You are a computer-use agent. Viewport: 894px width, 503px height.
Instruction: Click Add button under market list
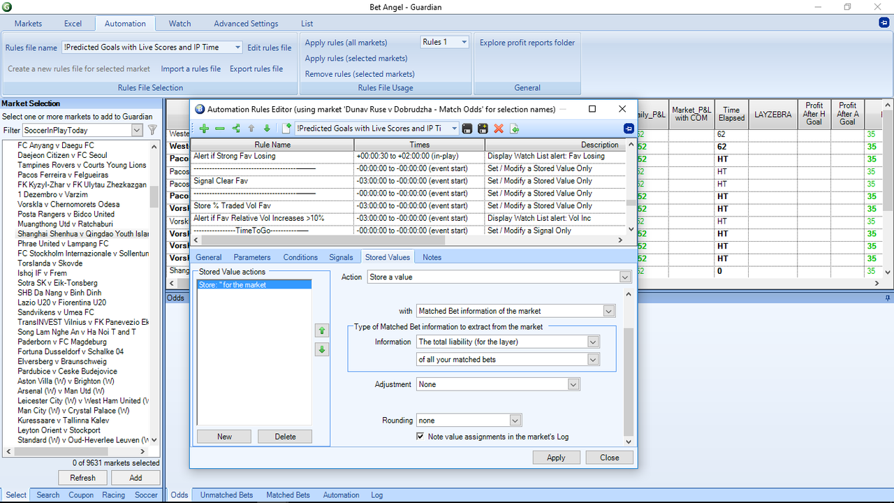tap(135, 478)
